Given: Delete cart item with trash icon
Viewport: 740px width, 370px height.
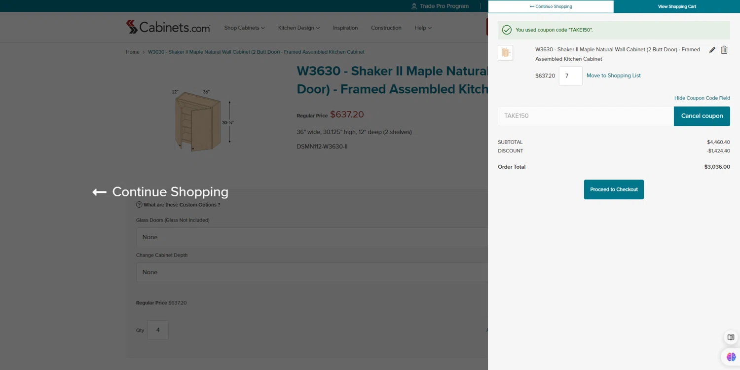Looking at the screenshot, I should 724,50.
